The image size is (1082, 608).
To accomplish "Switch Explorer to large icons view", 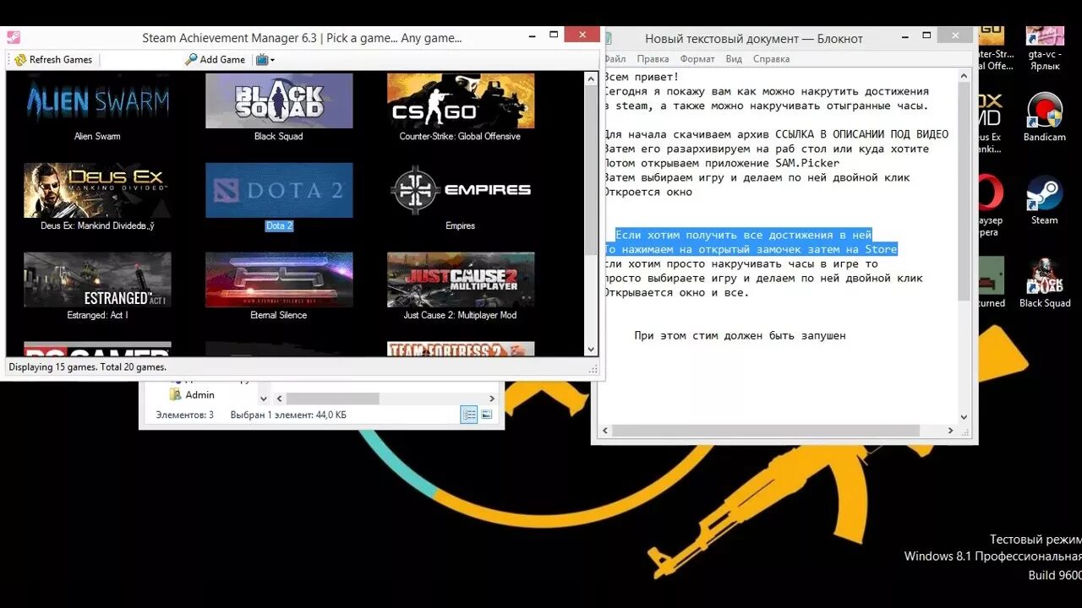I will point(487,415).
